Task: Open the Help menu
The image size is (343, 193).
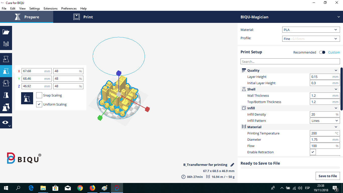Action: click(83, 8)
